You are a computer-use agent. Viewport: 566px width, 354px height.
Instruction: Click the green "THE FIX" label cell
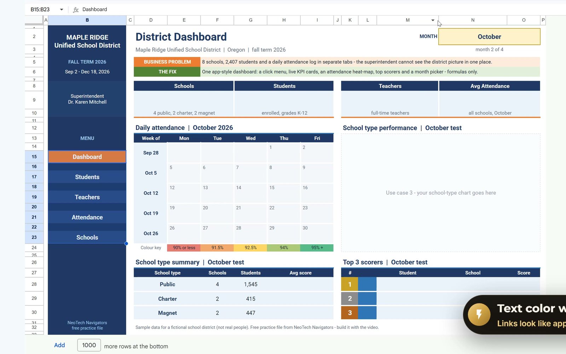click(167, 72)
